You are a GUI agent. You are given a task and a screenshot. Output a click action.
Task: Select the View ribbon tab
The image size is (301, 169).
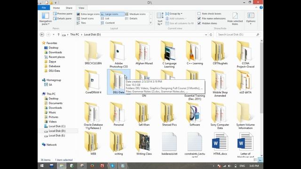coord(81,8)
